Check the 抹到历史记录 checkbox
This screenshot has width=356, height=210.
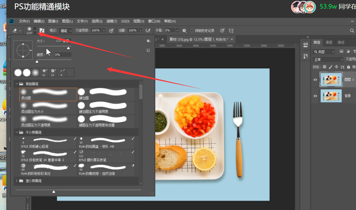[192, 30]
